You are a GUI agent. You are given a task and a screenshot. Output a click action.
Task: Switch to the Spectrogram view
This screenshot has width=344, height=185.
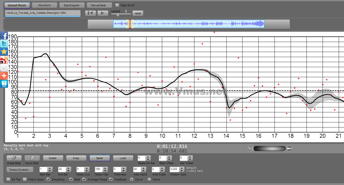coord(72,5)
